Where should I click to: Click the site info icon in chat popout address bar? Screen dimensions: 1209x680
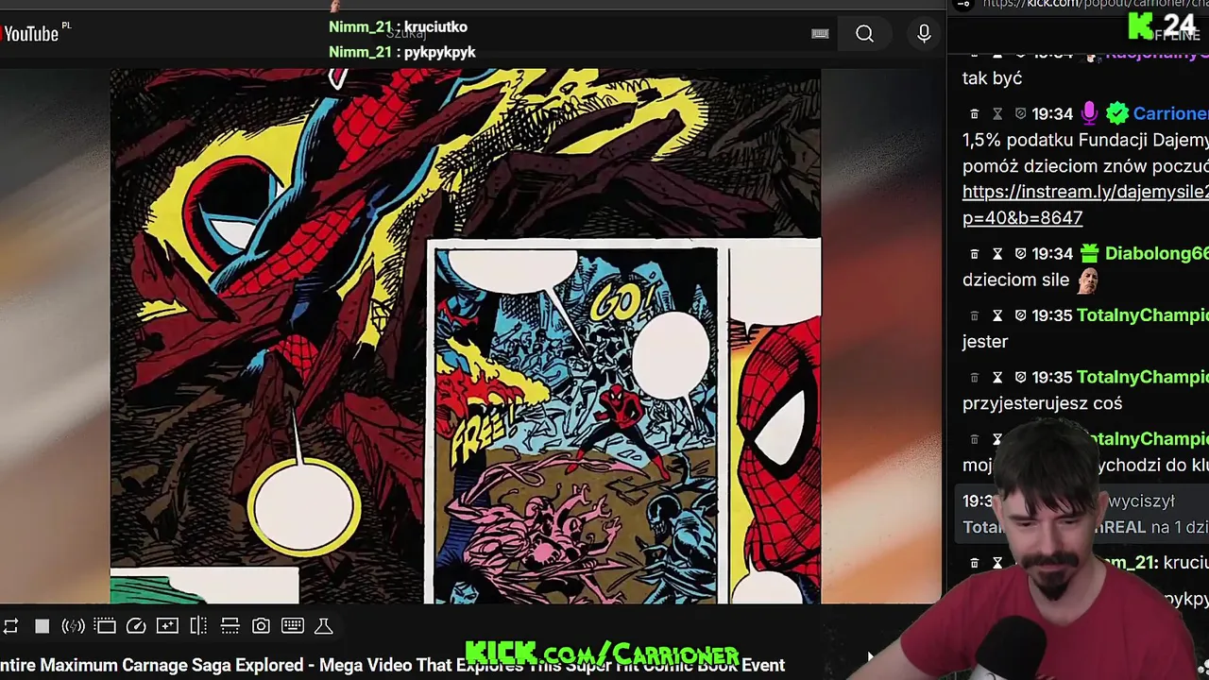coord(962,4)
